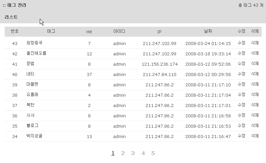The image size is (266, 163).
Task: Edit the 문법 tag row
Action: [241, 64]
